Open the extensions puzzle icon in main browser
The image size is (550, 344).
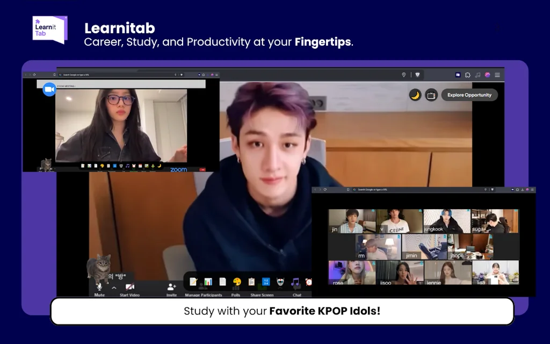[x=468, y=75]
